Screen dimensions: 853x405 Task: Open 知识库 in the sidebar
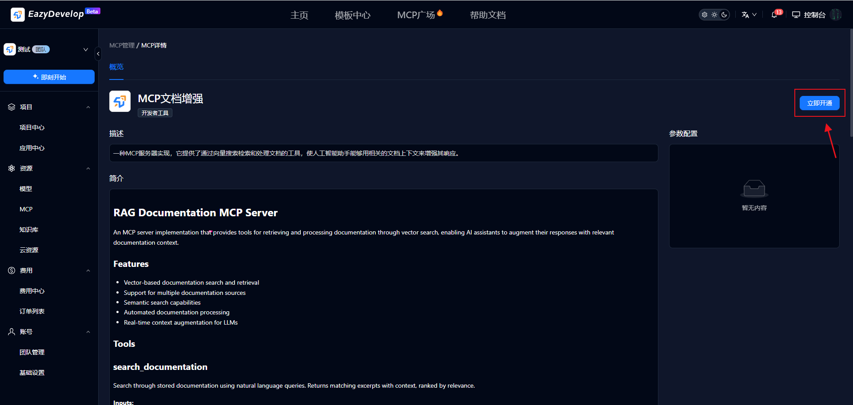29,230
